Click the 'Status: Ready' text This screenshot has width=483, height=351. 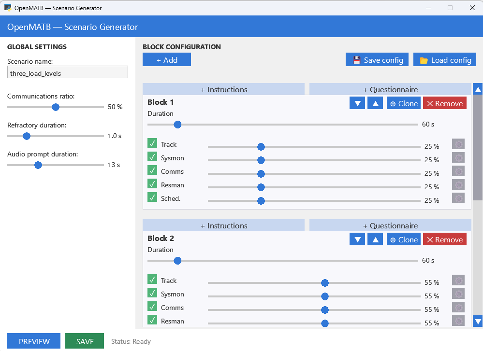131,341
